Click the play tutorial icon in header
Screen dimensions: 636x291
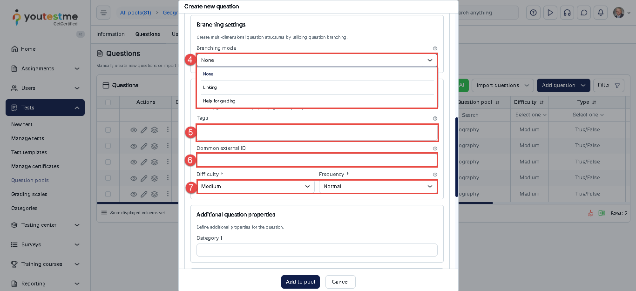coord(550,13)
